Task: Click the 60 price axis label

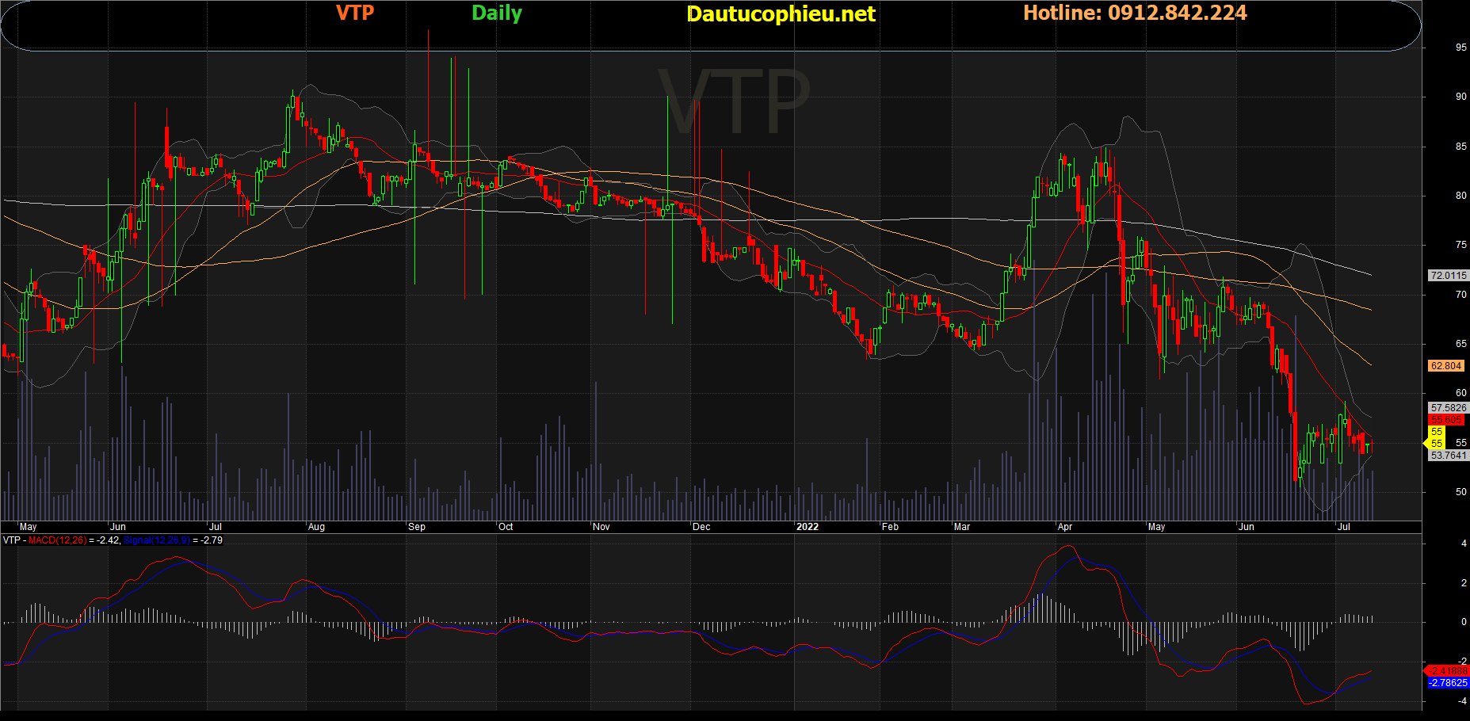Action: pyautogui.click(x=1460, y=393)
